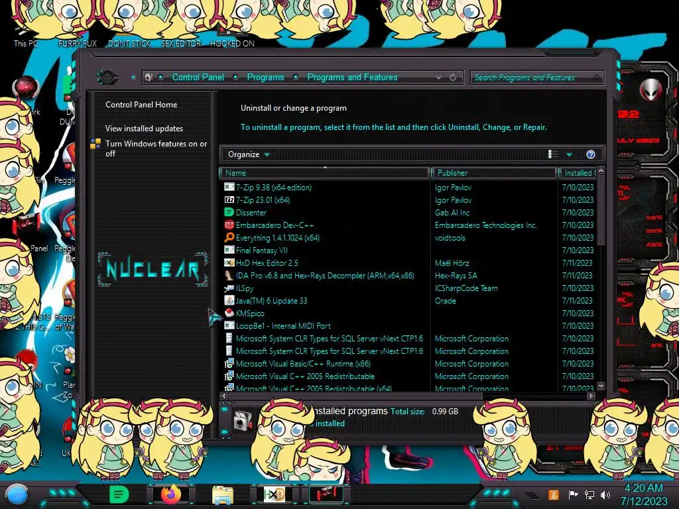Select the first Microsoft System CLR Types row icon

pyautogui.click(x=229, y=338)
